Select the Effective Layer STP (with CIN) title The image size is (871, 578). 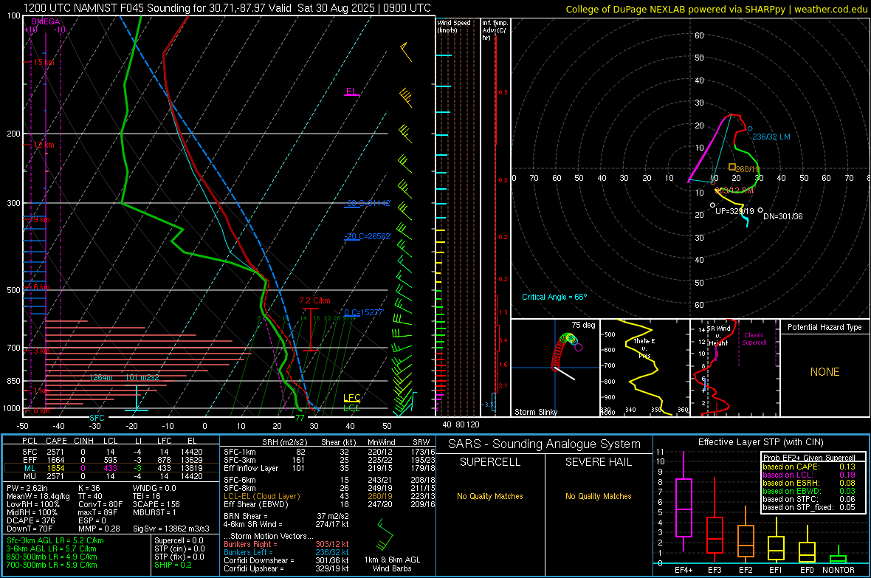(760, 442)
